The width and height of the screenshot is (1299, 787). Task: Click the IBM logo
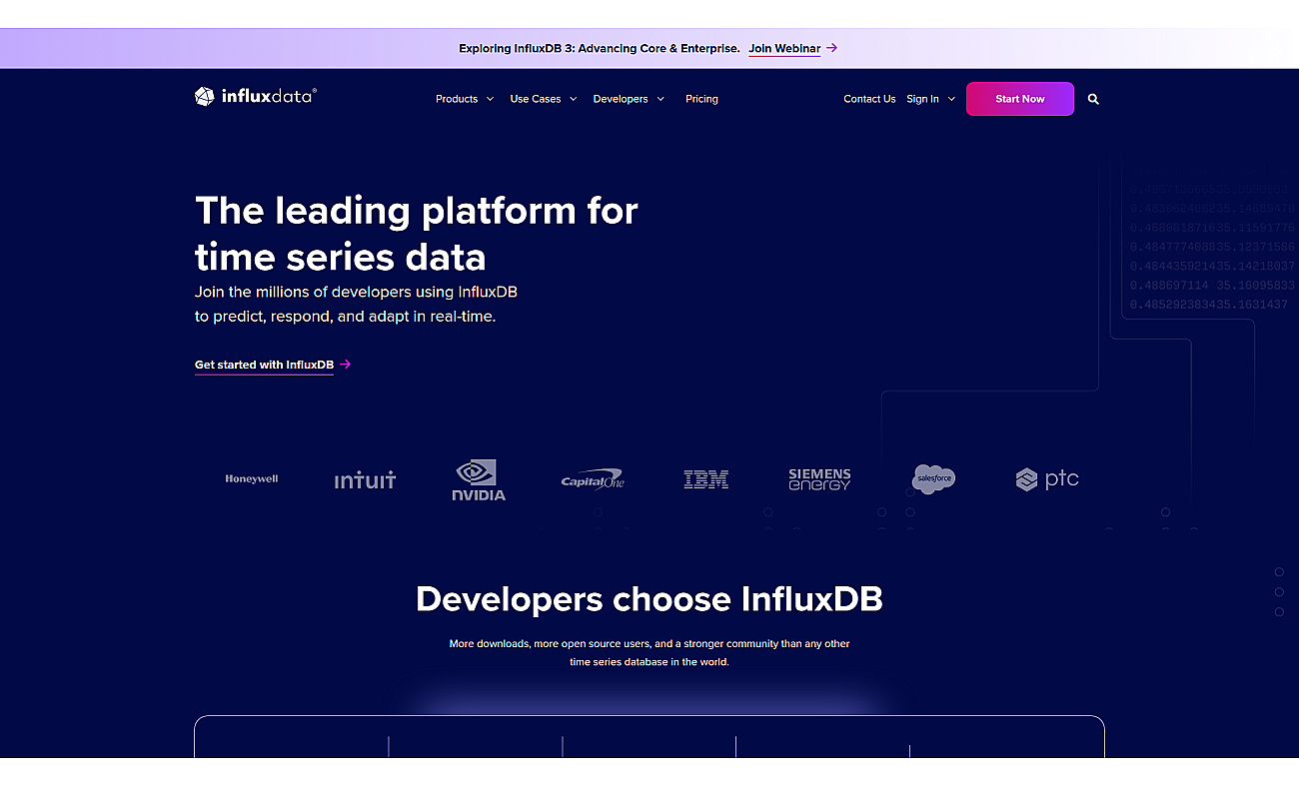[705, 479]
